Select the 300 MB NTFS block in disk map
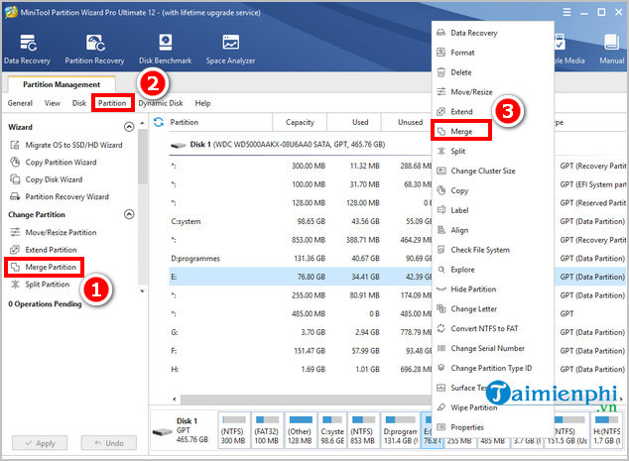 (233, 429)
